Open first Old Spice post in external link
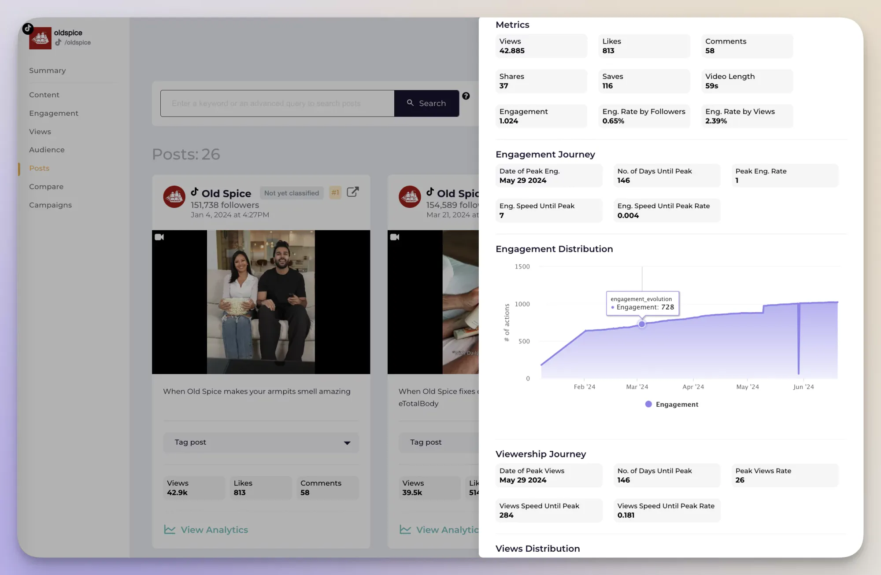 353,192
